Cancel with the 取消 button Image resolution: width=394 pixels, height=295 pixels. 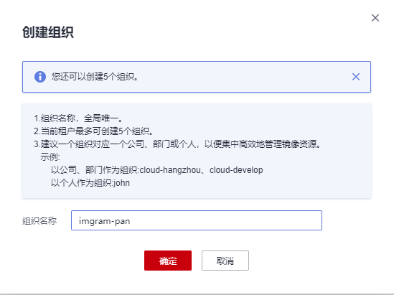pyautogui.click(x=225, y=261)
